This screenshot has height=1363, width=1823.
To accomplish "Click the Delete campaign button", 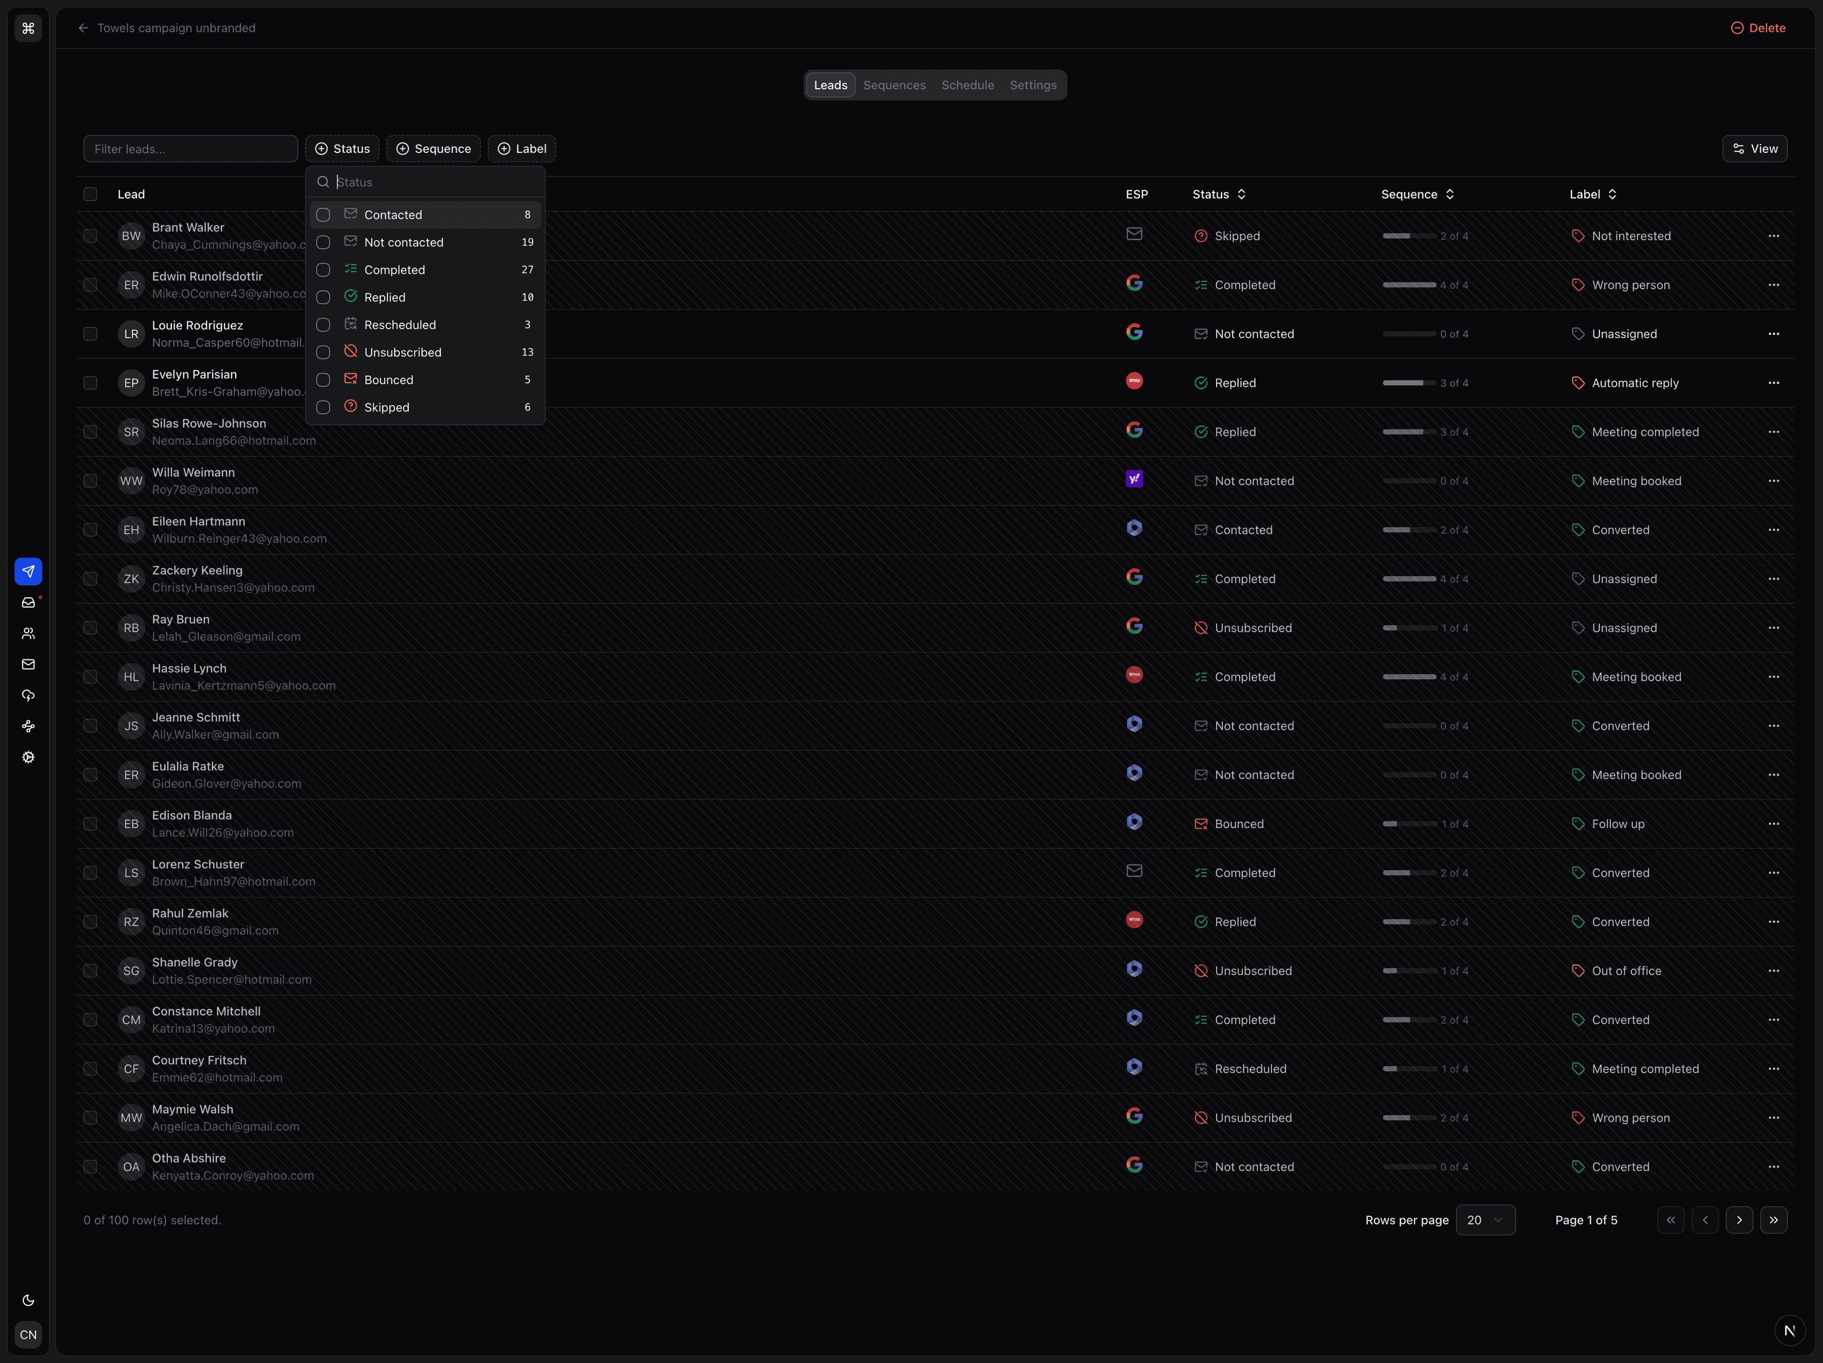I will (x=1758, y=28).
